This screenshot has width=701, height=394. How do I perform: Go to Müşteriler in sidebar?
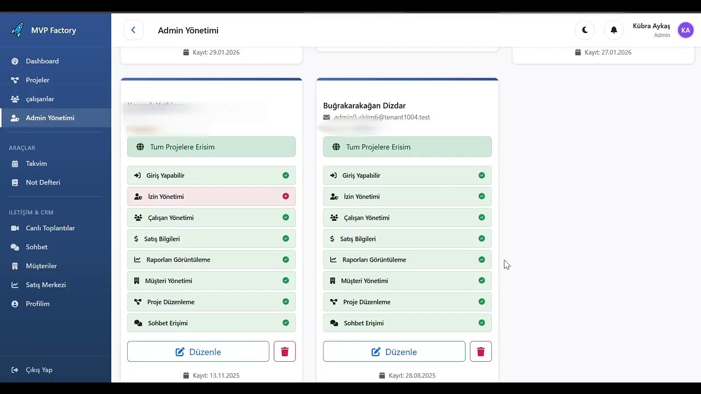point(41,266)
